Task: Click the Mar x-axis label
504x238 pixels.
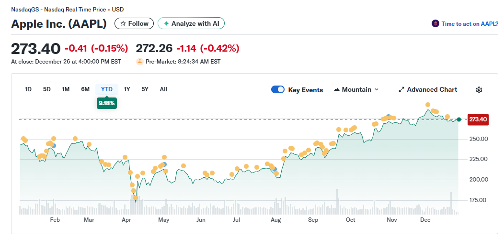Action: click(x=89, y=220)
